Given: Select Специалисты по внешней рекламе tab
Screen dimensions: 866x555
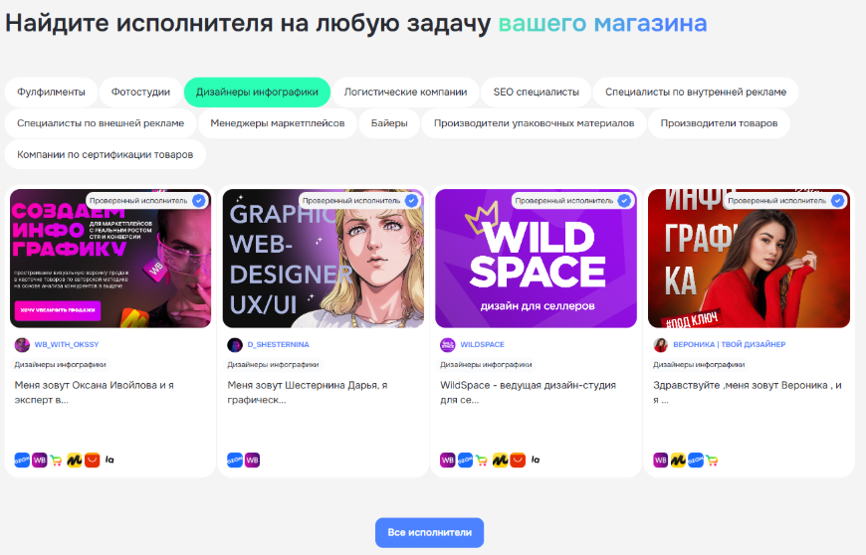Looking at the screenshot, I should [101, 123].
